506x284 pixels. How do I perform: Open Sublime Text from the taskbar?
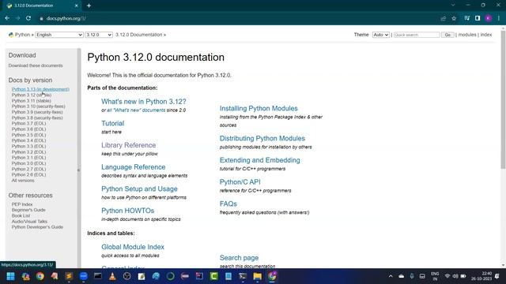click(x=69, y=276)
